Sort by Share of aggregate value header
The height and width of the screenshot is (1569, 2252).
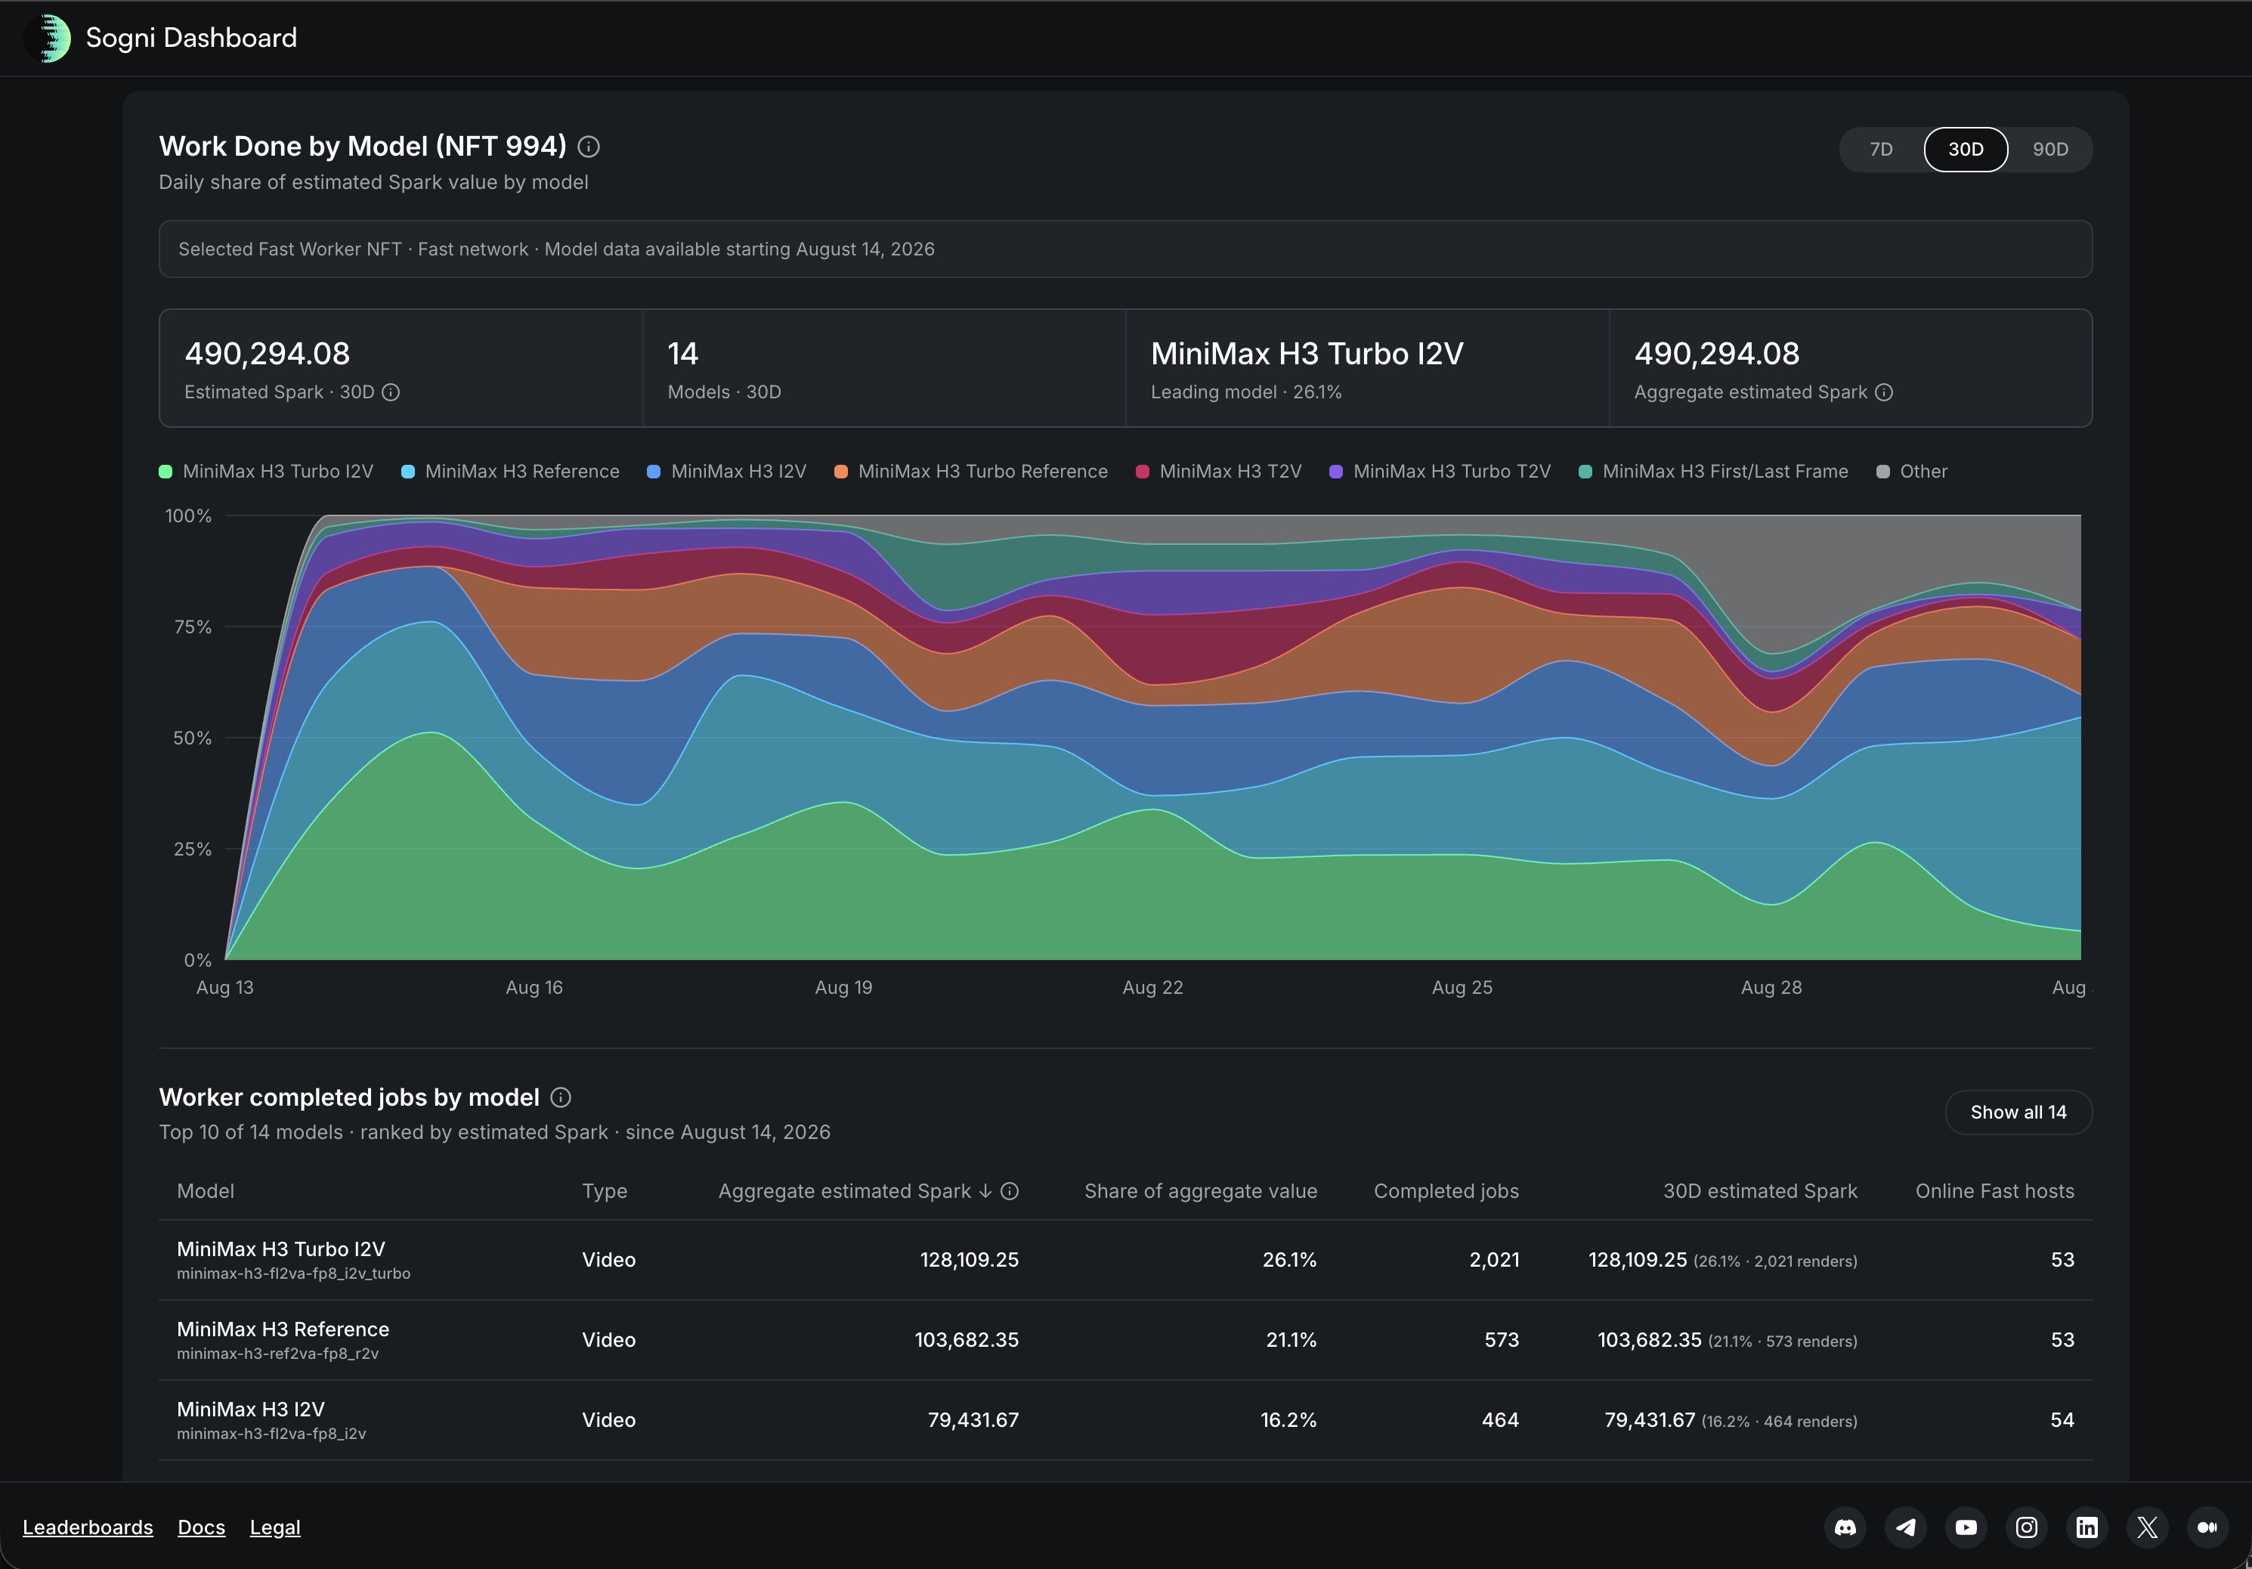click(1201, 1191)
